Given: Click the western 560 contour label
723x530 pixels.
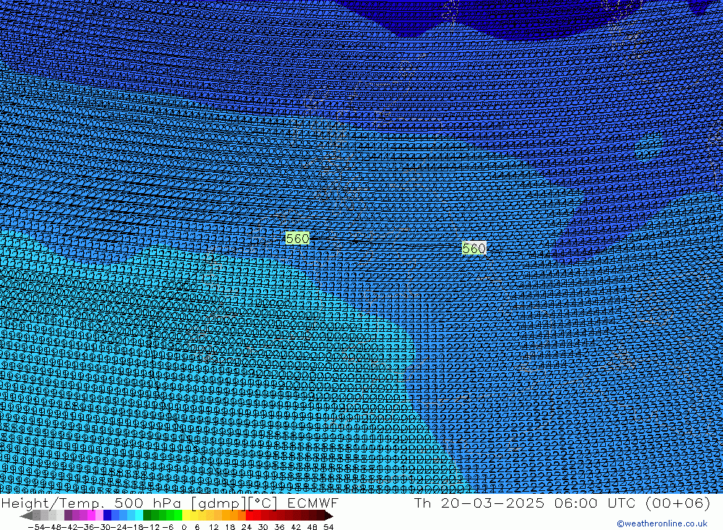Looking at the screenshot, I should click(297, 239).
